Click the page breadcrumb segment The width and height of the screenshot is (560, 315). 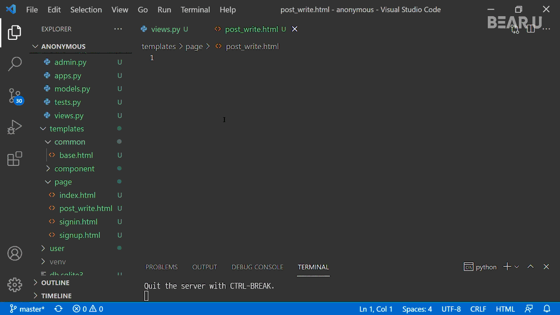click(x=194, y=46)
